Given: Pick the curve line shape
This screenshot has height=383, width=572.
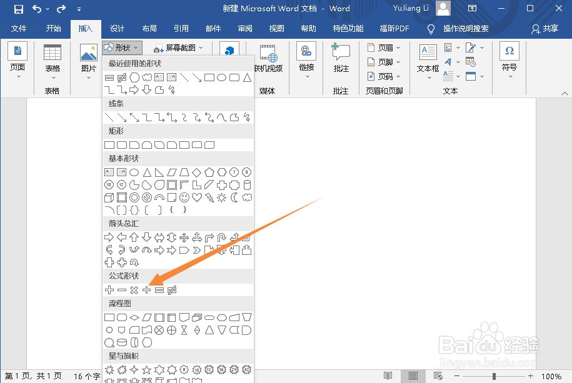Looking at the screenshot, I should (x=222, y=117).
